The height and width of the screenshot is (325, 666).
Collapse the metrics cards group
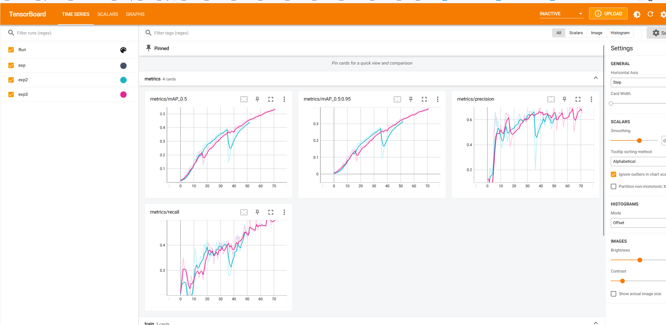click(x=595, y=78)
